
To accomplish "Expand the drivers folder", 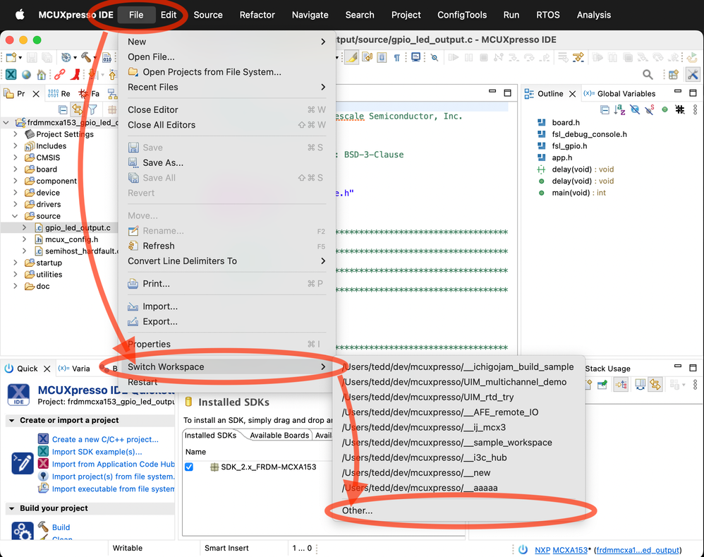I will click(x=16, y=204).
